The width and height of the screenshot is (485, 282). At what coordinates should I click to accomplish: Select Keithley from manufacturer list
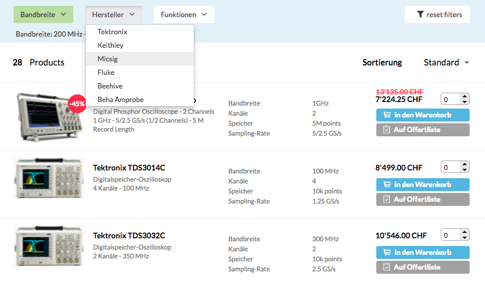(x=140, y=45)
